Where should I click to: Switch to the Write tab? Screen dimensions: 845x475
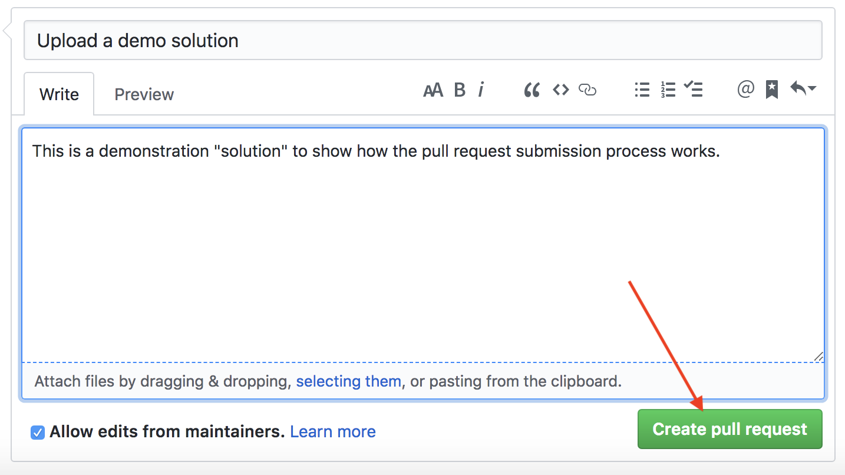click(59, 94)
